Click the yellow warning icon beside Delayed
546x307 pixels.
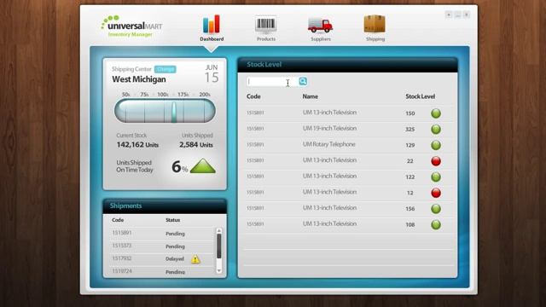pyautogui.click(x=195, y=259)
